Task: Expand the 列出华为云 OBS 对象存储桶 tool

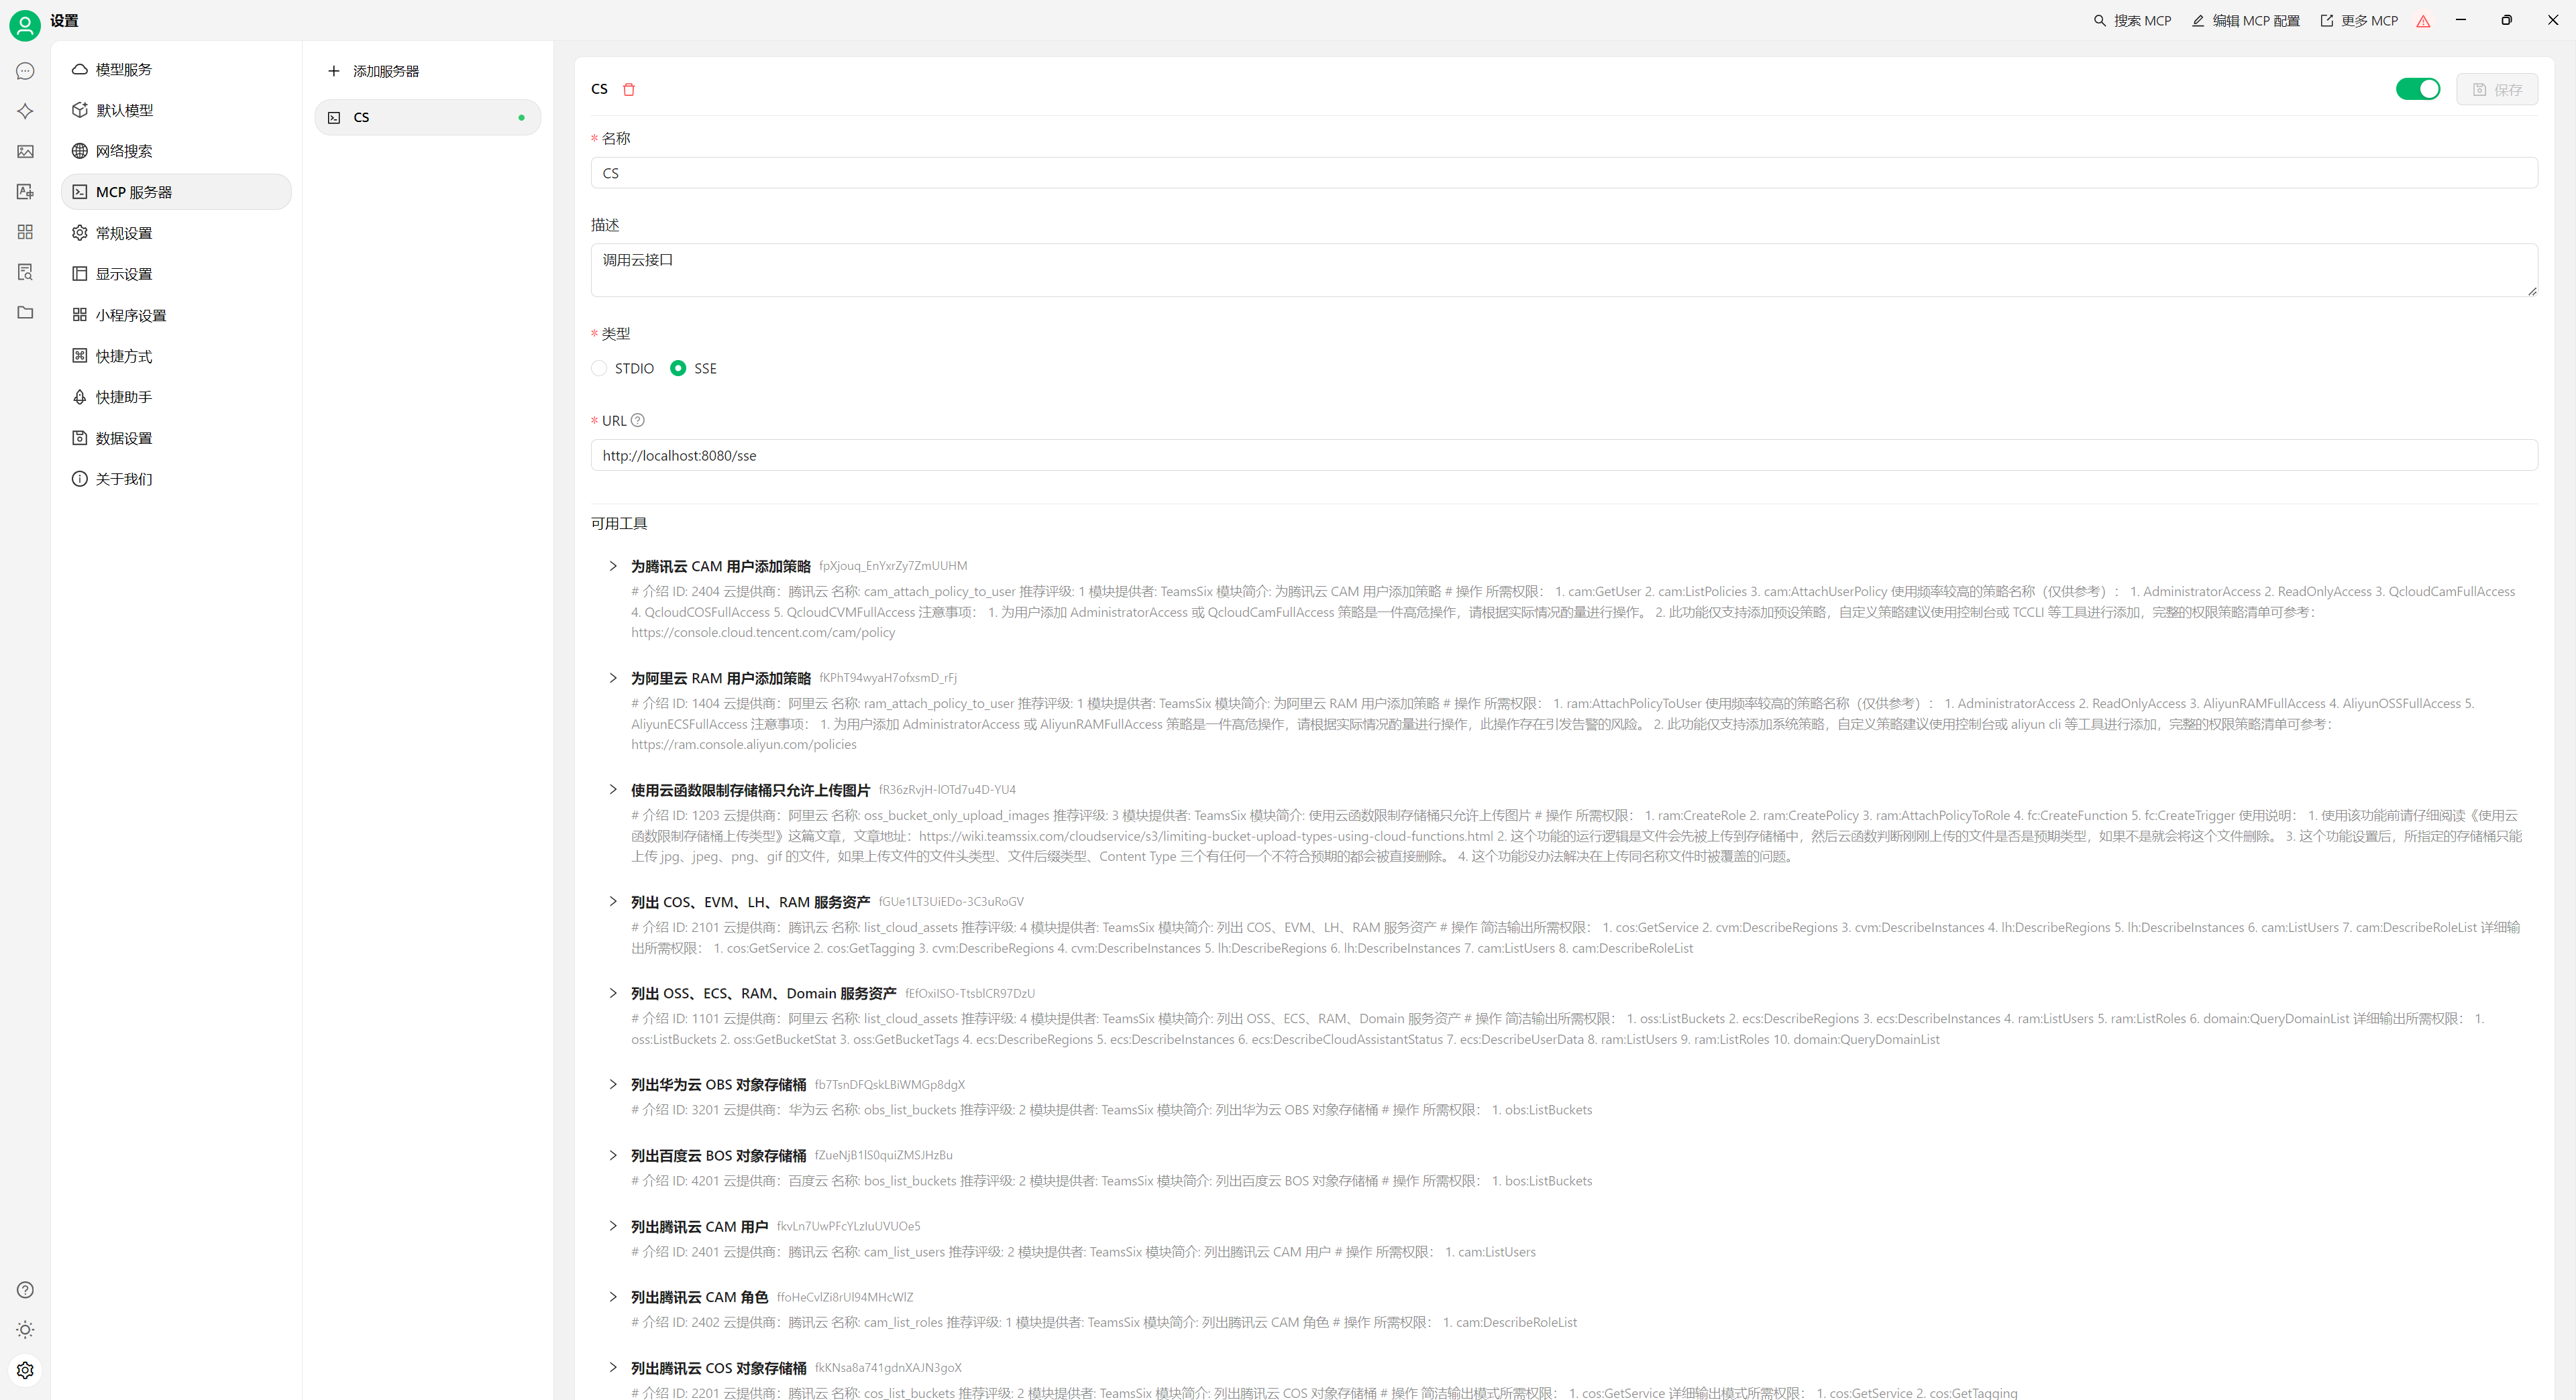Action: click(613, 1084)
